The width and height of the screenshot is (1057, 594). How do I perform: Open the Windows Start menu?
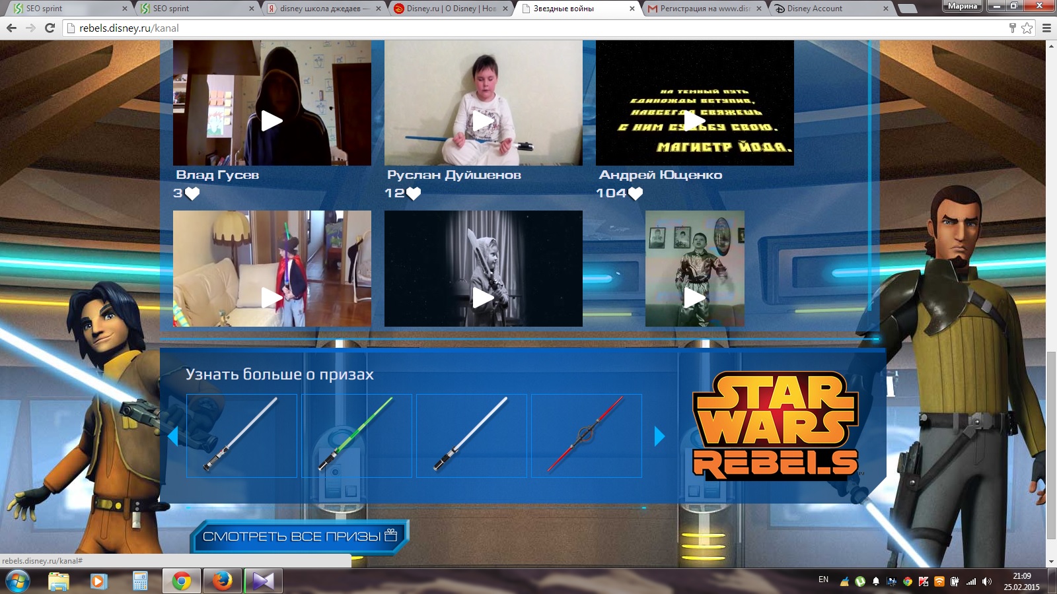click(18, 581)
